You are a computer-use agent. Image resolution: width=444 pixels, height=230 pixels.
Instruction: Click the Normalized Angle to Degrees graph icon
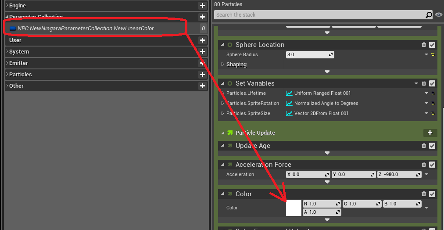289,104
